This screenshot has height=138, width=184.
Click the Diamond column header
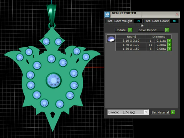[159, 37]
